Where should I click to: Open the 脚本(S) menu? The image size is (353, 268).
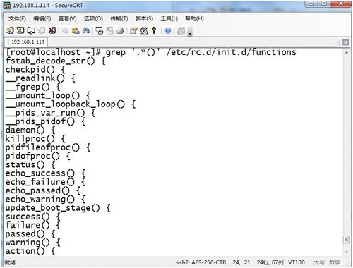144,18
